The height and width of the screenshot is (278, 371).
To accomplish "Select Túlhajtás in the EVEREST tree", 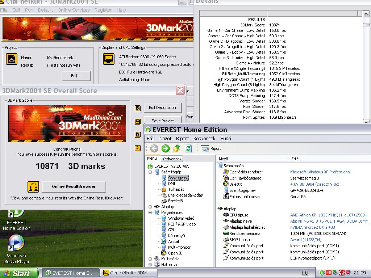I will pyautogui.click(x=176, y=189).
